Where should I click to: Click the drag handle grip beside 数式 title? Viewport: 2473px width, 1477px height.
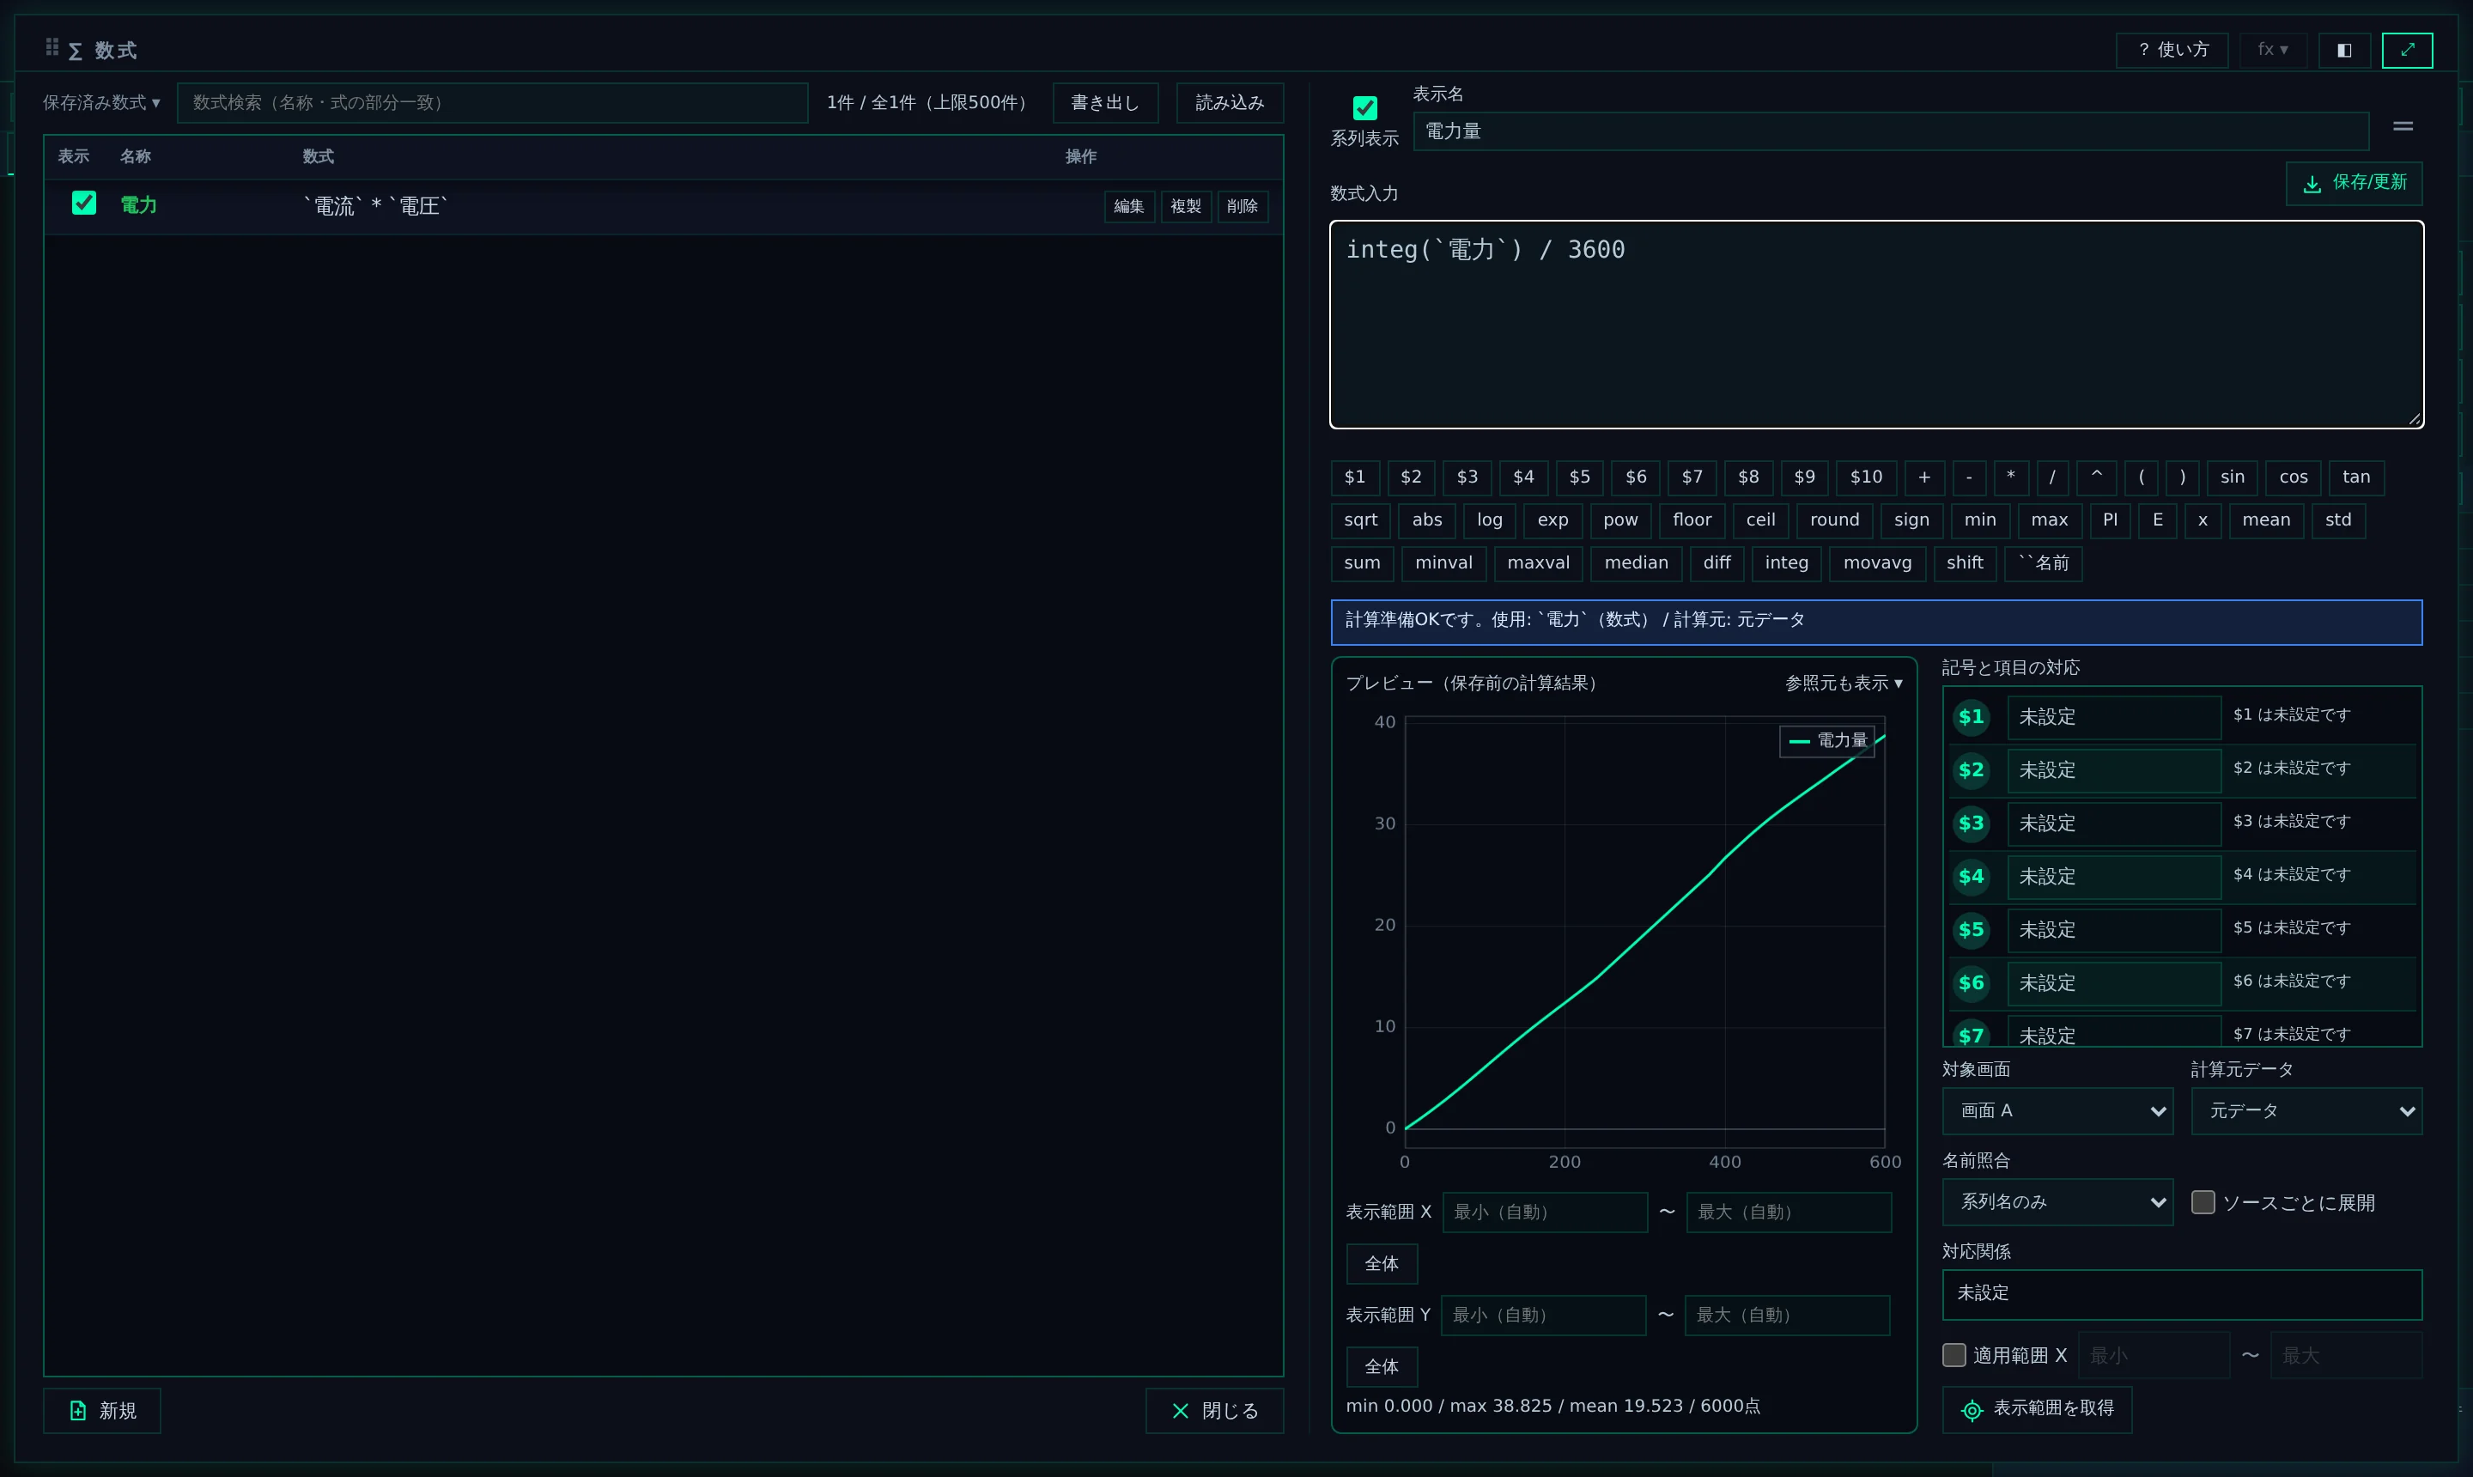[x=52, y=46]
